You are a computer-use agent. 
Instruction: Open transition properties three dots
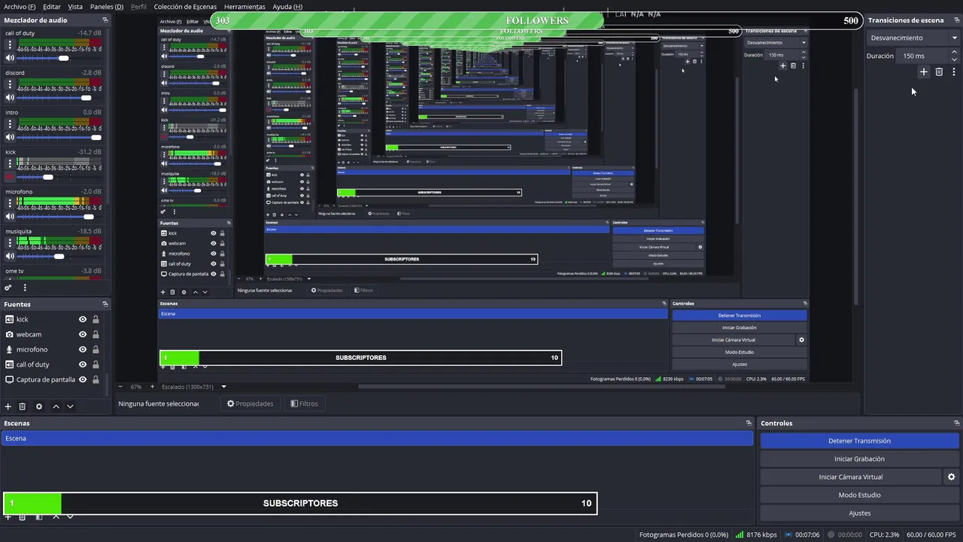click(x=953, y=72)
